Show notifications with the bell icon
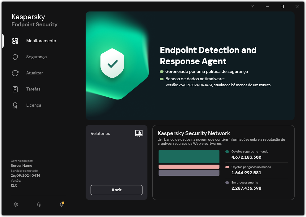 tap(62, 205)
